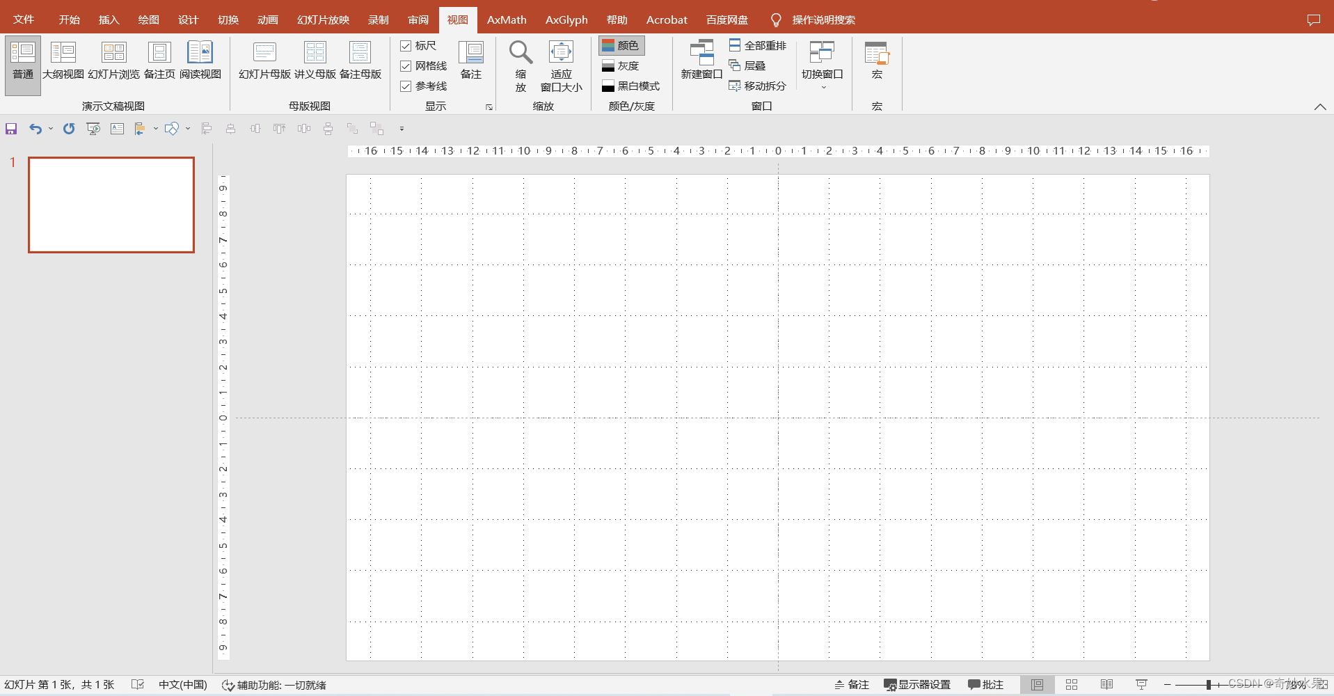This screenshot has height=696, width=1334.
Task: Click slide sorter icon in status bar
Action: 1072,685
